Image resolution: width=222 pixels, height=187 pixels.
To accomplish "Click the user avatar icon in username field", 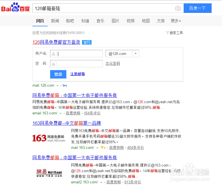I will tap(53, 54).
